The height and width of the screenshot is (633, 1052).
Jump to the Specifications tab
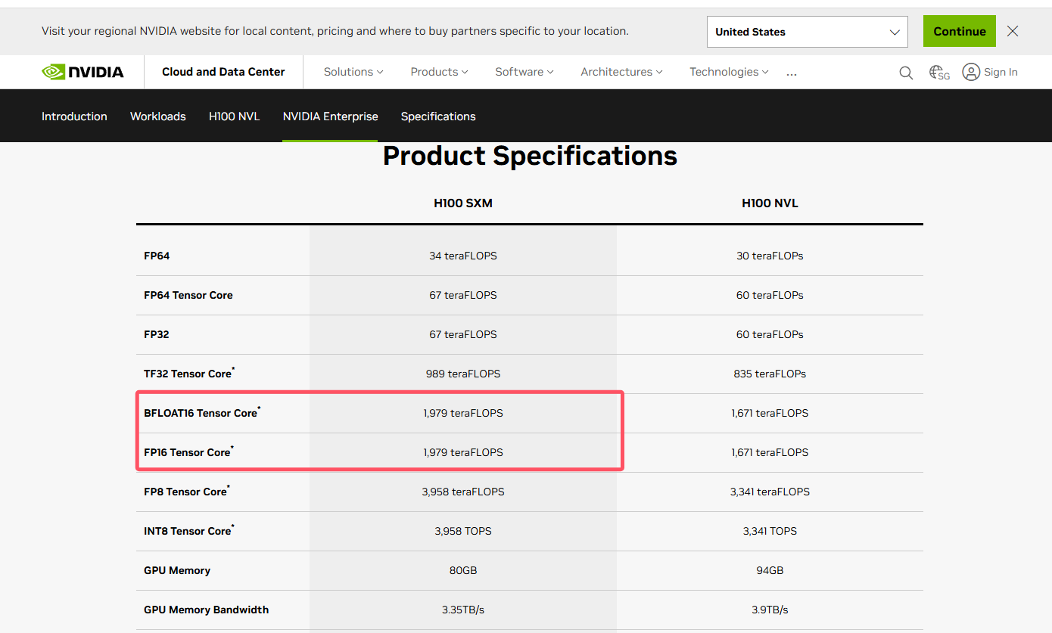click(x=438, y=116)
